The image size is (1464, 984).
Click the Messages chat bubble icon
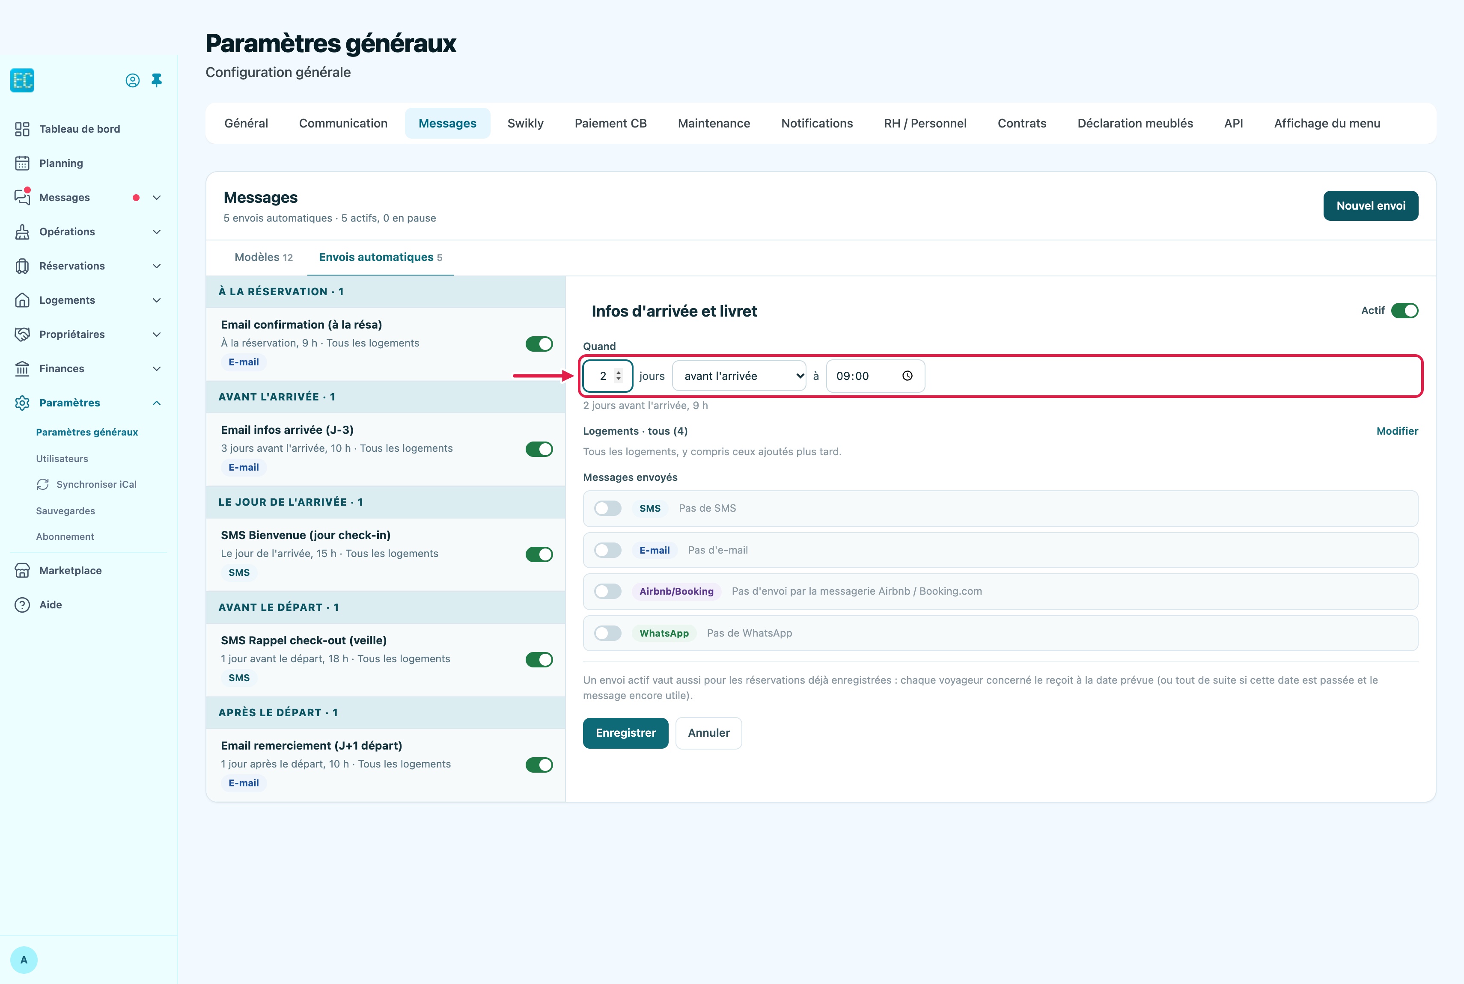click(x=22, y=197)
